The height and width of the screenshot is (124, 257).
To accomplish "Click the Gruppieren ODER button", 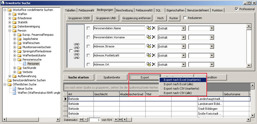I will point(79,18).
